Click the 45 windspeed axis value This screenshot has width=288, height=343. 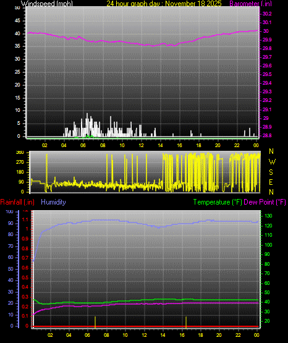point(17,21)
